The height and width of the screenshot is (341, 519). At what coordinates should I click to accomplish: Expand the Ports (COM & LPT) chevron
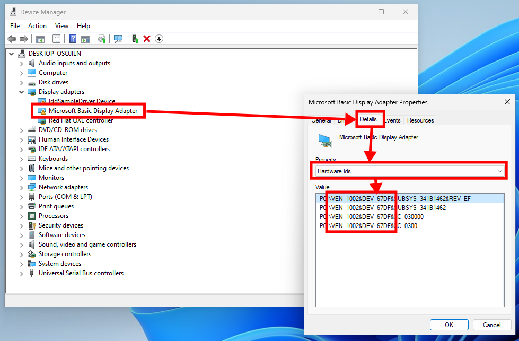click(22, 197)
